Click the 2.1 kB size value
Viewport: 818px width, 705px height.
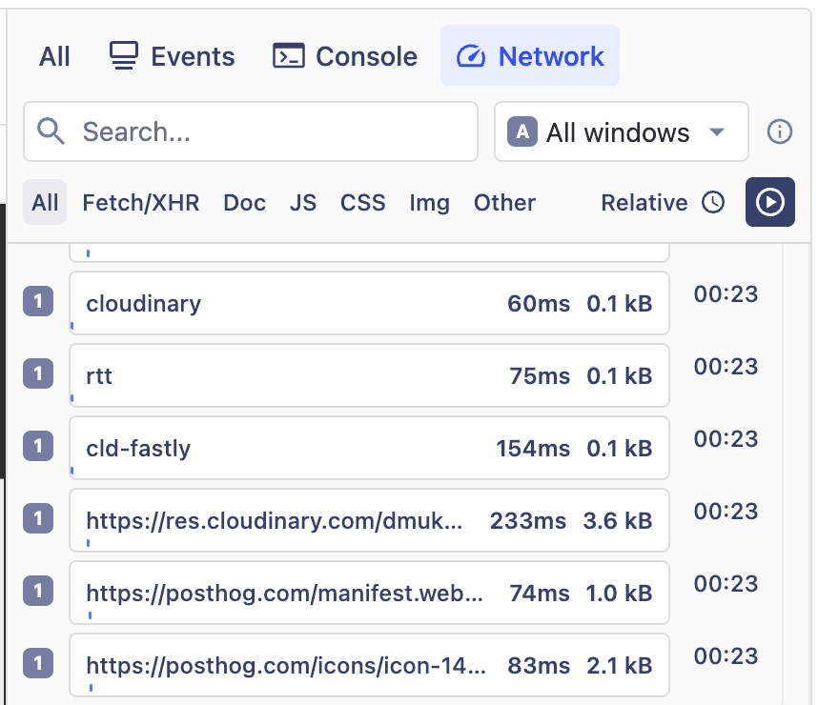click(620, 666)
